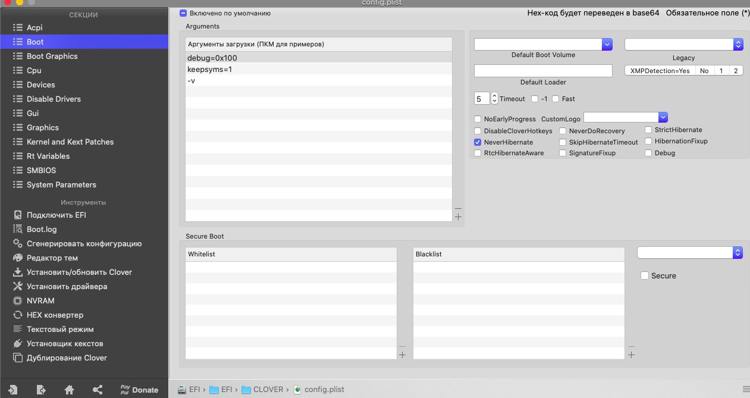Click the Graphics section list icon

click(17, 127)
